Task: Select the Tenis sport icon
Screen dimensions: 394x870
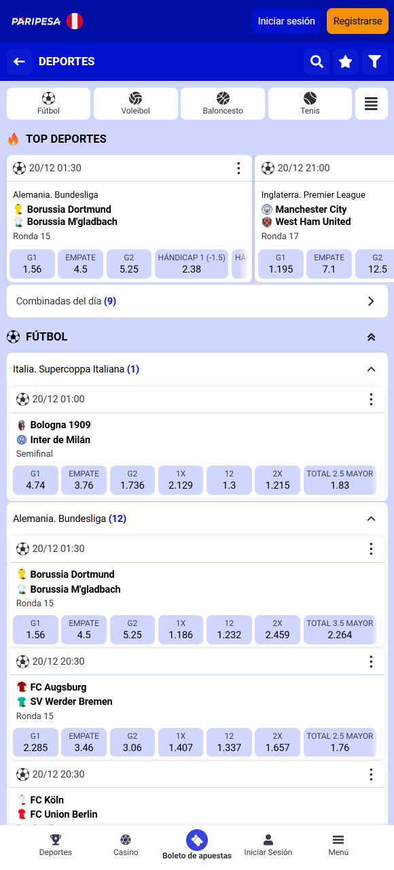Action: [310, 103]
